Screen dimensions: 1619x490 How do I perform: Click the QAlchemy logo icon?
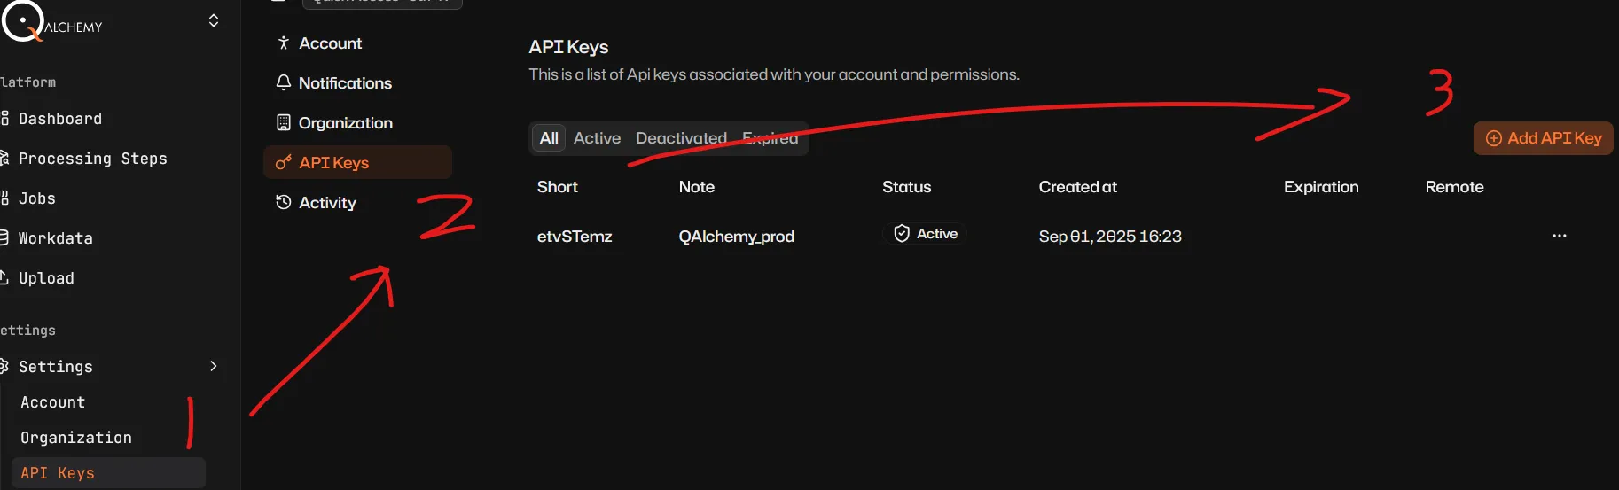click(22, 20)
